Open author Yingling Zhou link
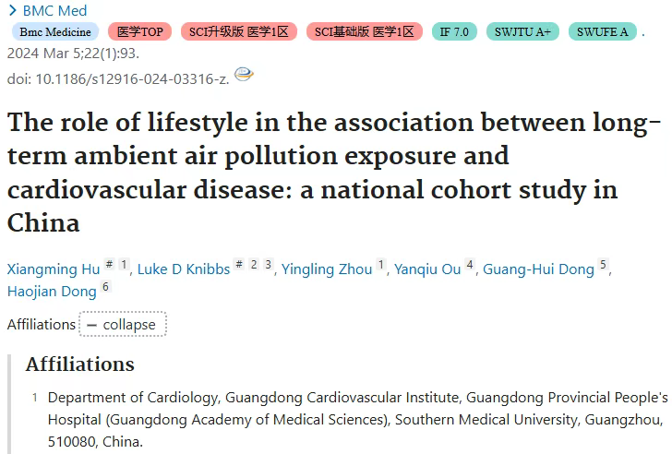The width and height of the screenshot is (672, 454). pyautogui.click(x=327, y=269)
